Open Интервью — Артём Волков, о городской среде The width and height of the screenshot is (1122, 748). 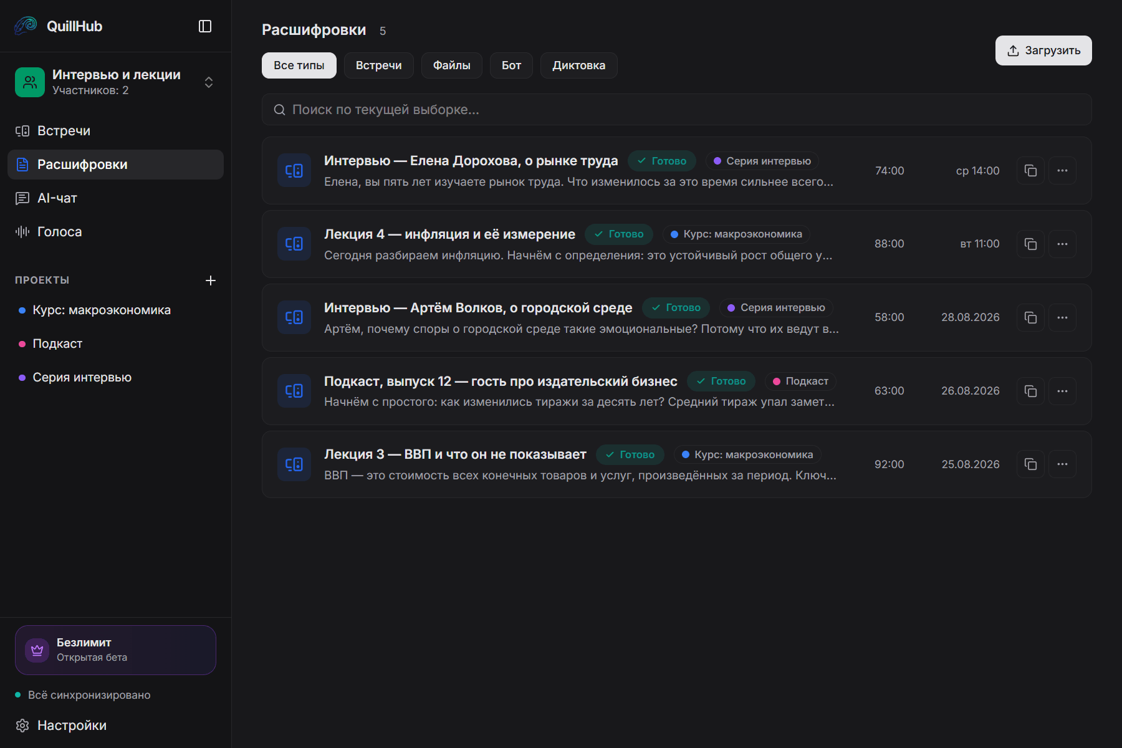click(x=478, y=308)
